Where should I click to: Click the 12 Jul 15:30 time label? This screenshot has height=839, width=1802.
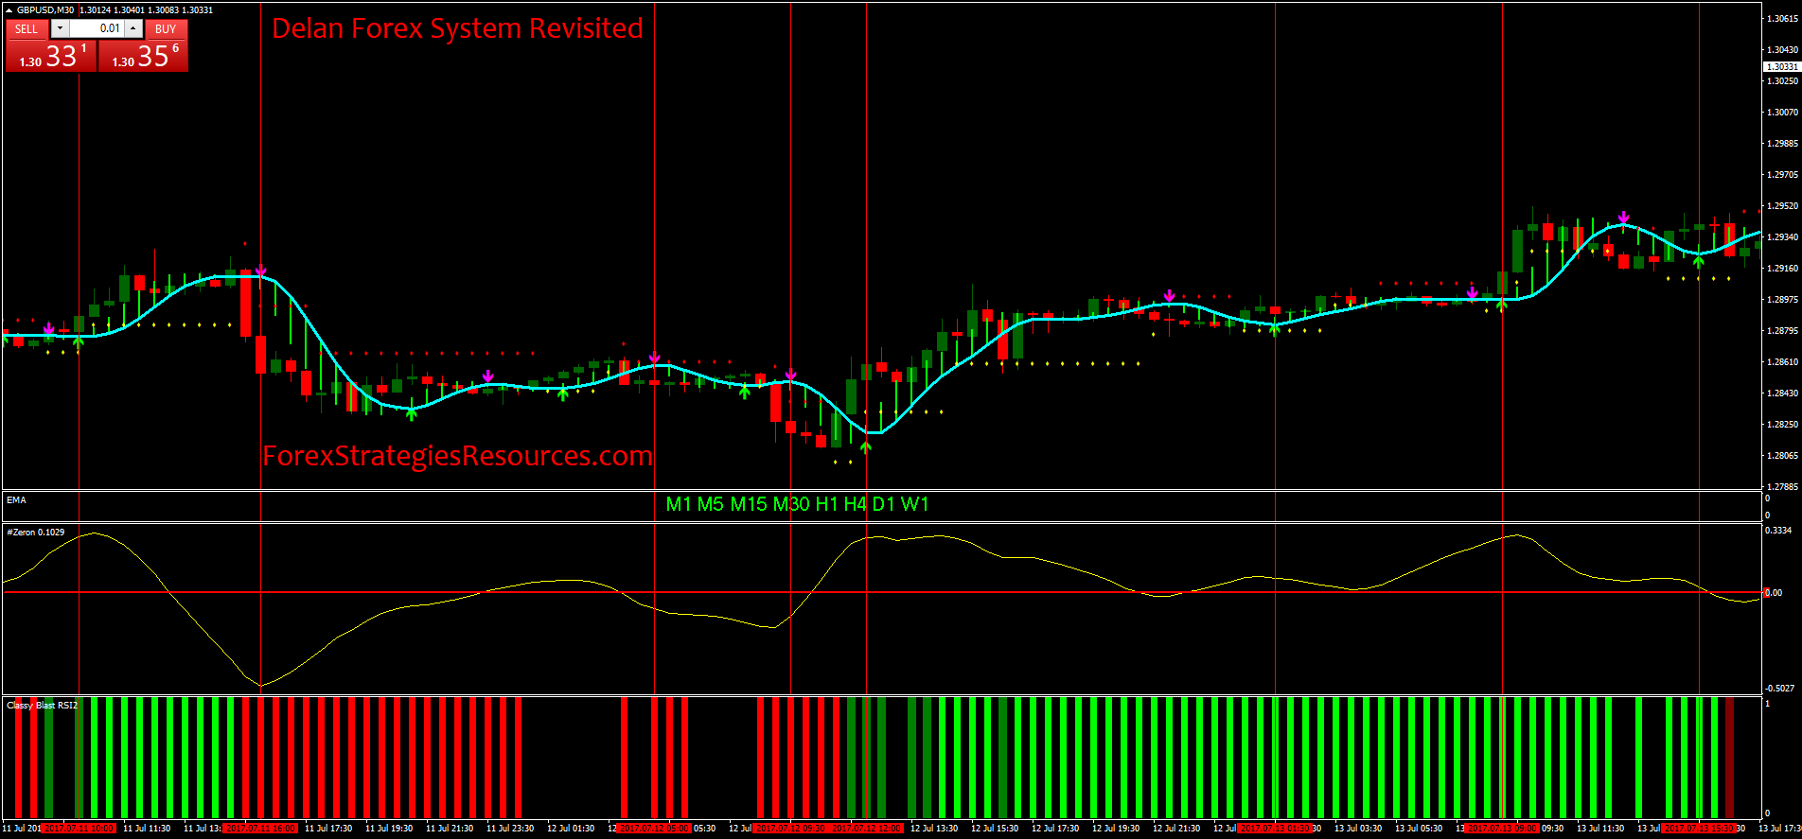click(x=995, y=828)
